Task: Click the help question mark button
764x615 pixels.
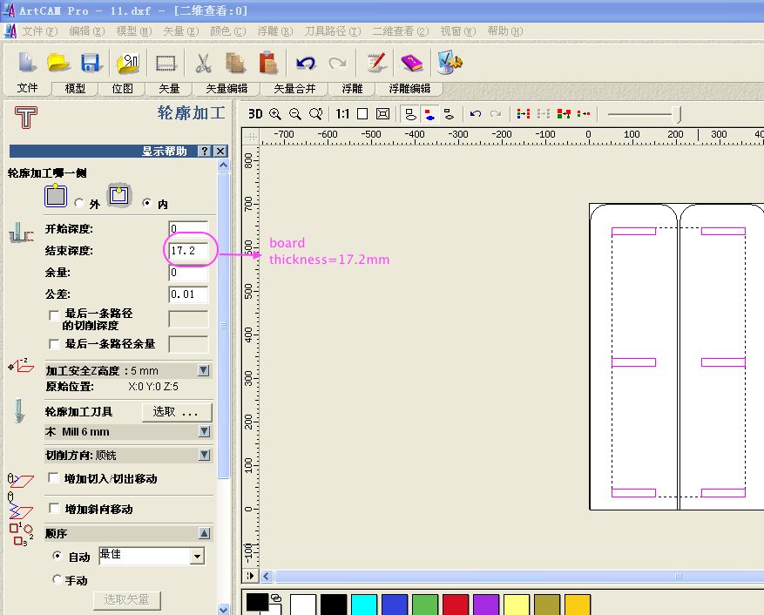Action: click(x=205, y=151)
